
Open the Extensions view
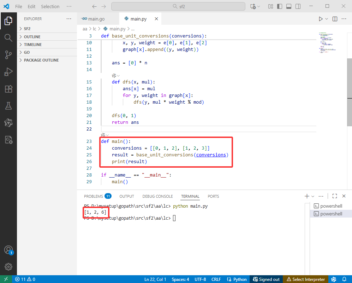8,89
